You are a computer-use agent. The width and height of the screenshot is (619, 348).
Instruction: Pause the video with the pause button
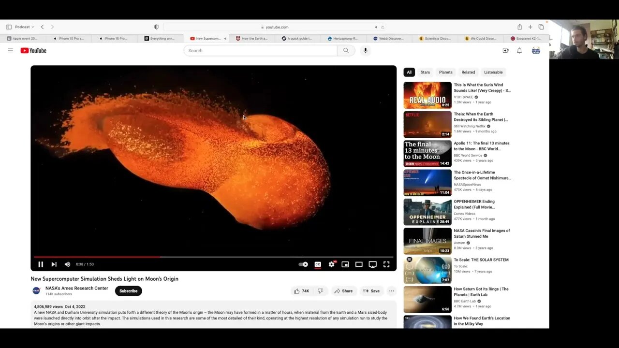pos(41,264)
